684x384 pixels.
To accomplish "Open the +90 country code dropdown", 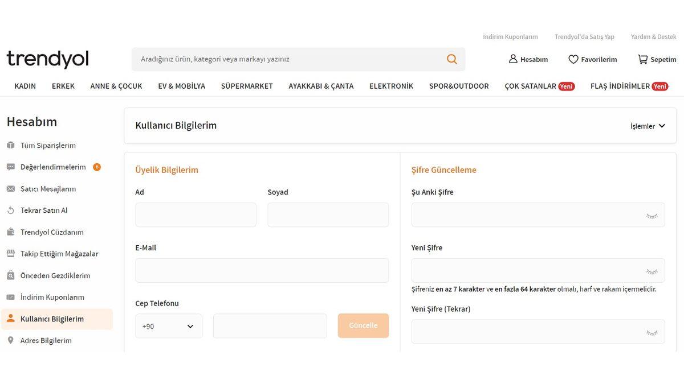I will pyautogui.click(x=169, y=326).
